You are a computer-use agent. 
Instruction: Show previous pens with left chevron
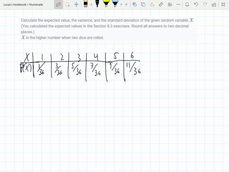(91, 4)
